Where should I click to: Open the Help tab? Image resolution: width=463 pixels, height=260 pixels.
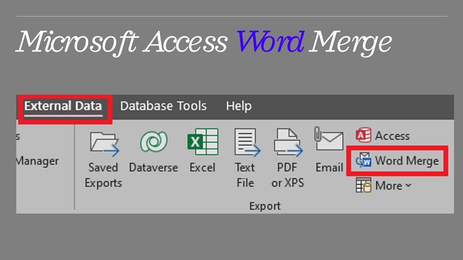click(239, 106)
